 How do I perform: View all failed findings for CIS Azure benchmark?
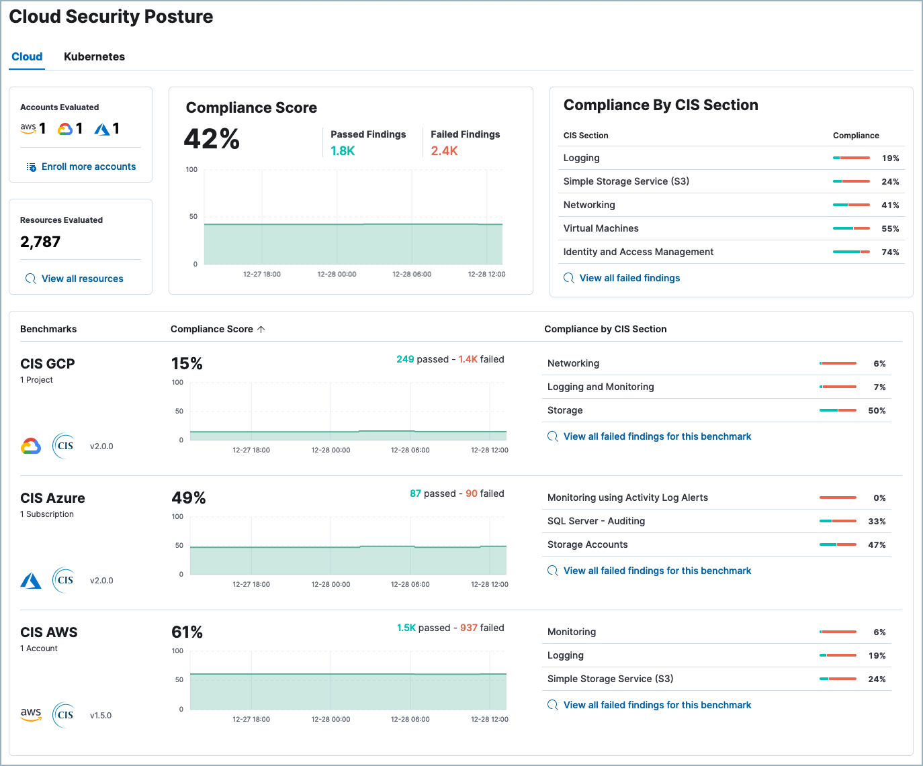657,570
